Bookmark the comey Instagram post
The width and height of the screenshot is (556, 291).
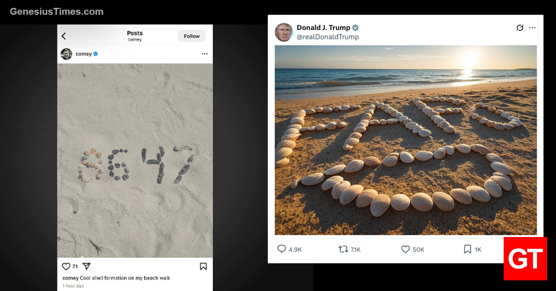click(x=203, y=267)
